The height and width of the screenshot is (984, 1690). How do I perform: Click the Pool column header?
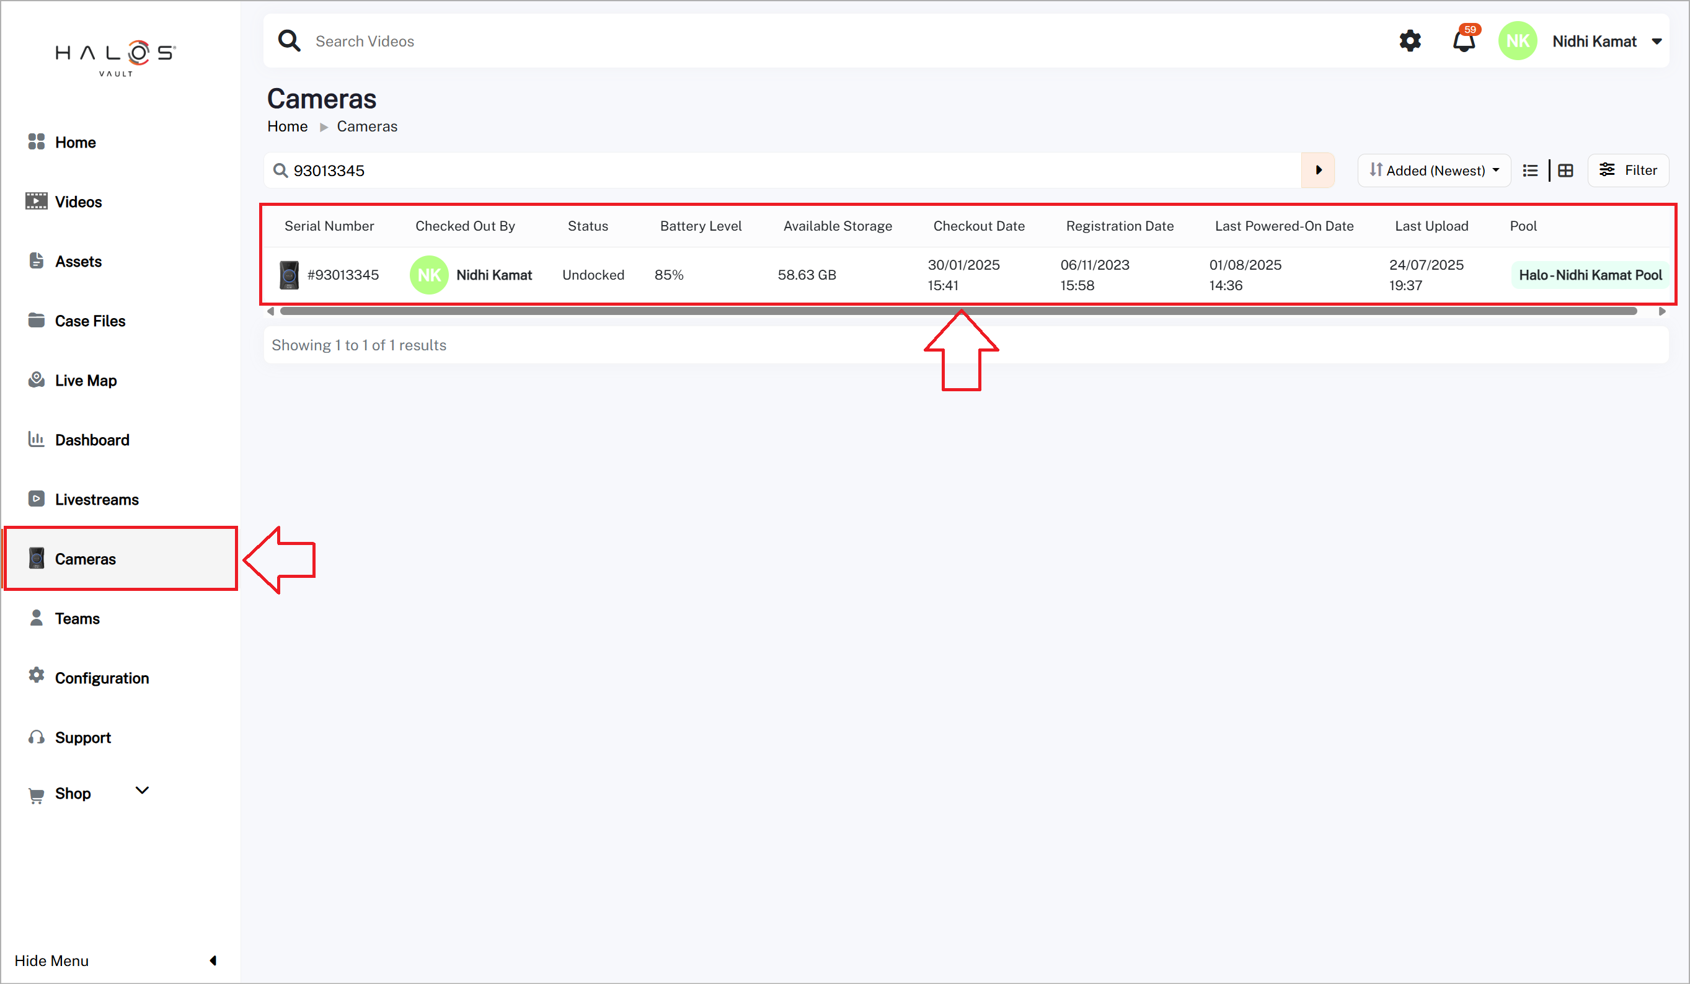tap(1523, 226)
